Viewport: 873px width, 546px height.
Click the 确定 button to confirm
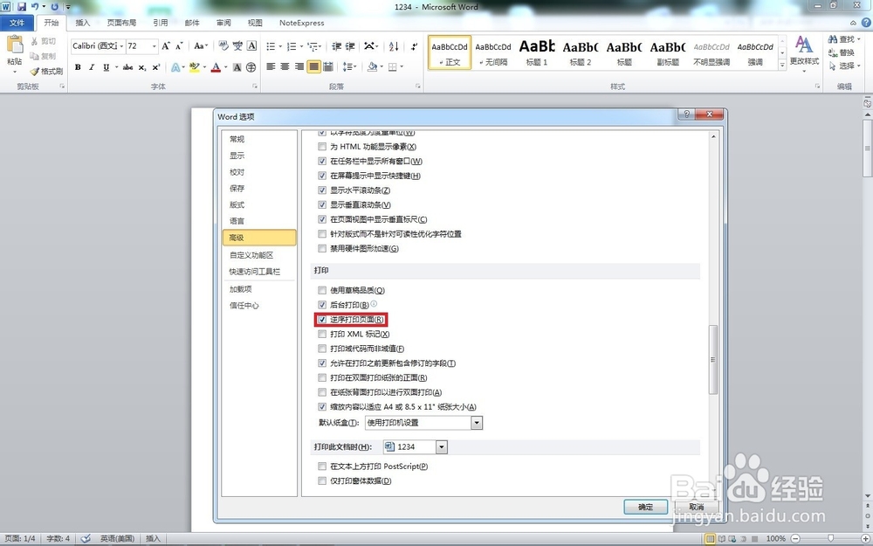(645, 507)
